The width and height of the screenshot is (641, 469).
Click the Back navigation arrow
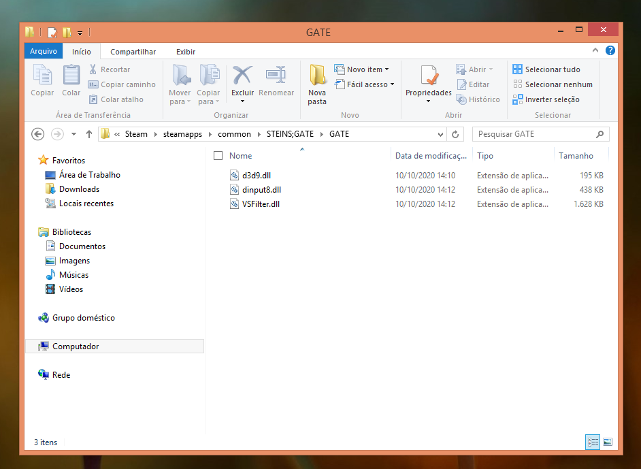(37, 133)
